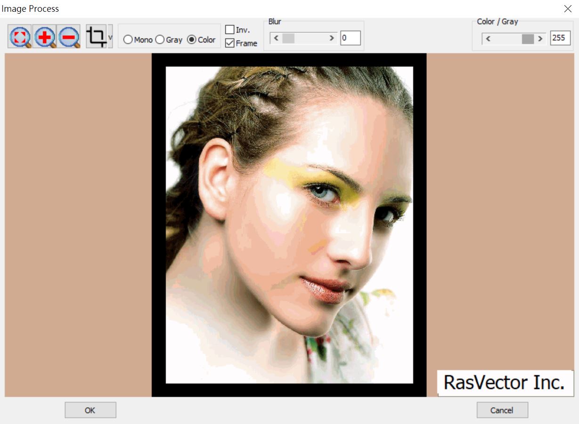Click the Blur slider right arrow

(x=332, y=38)
